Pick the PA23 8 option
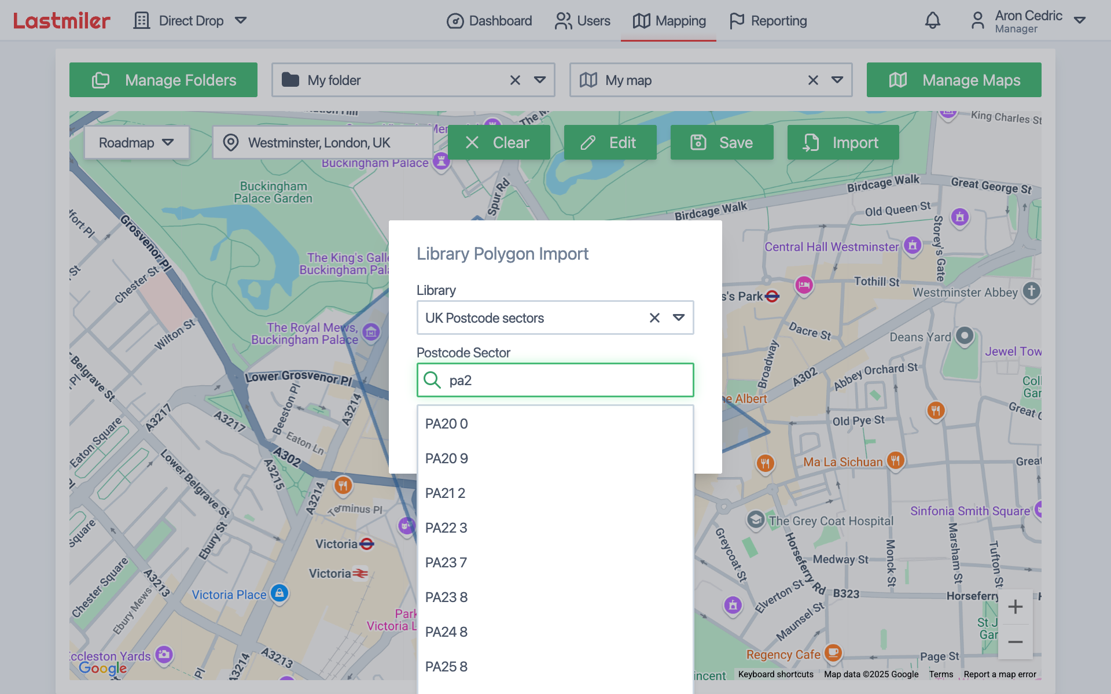The image size is (1111, 694). tap(555, 597)
